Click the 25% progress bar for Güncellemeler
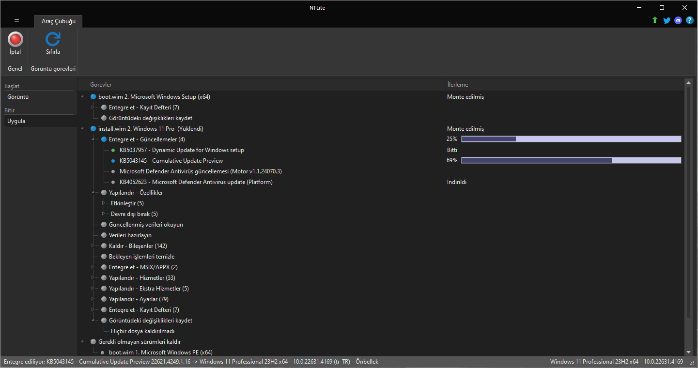The image size is (698, 368). pyautogui.click(x=571, y=139)
